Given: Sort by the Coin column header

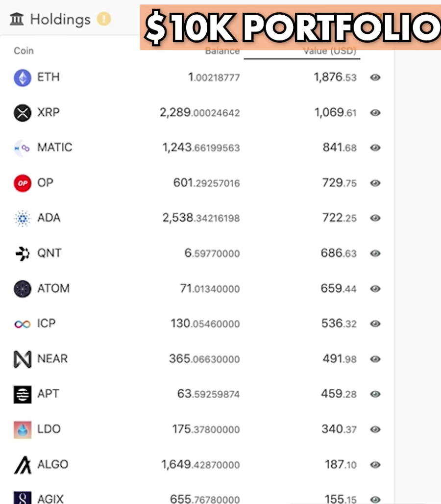Looking at the screenshot, I should pyautogui.click(x=24, y=51).
